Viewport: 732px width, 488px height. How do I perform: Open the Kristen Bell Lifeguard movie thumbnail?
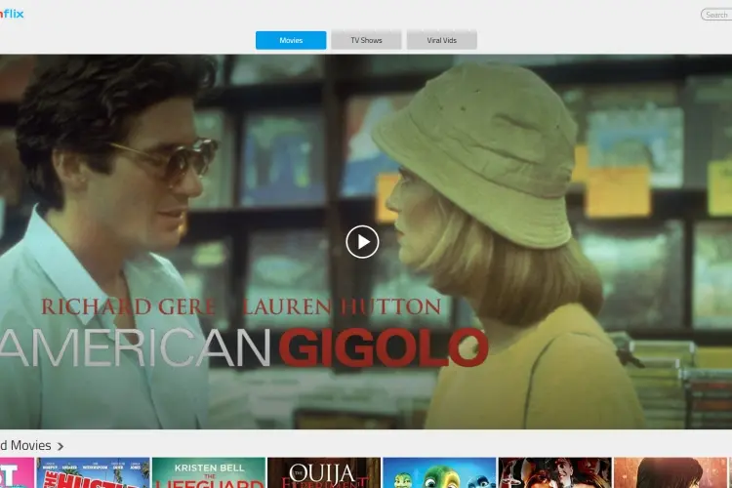(x=209, y=472)
